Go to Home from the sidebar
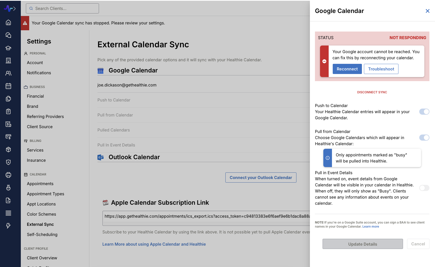Viewport: 435px width, 267px height. 8,22
